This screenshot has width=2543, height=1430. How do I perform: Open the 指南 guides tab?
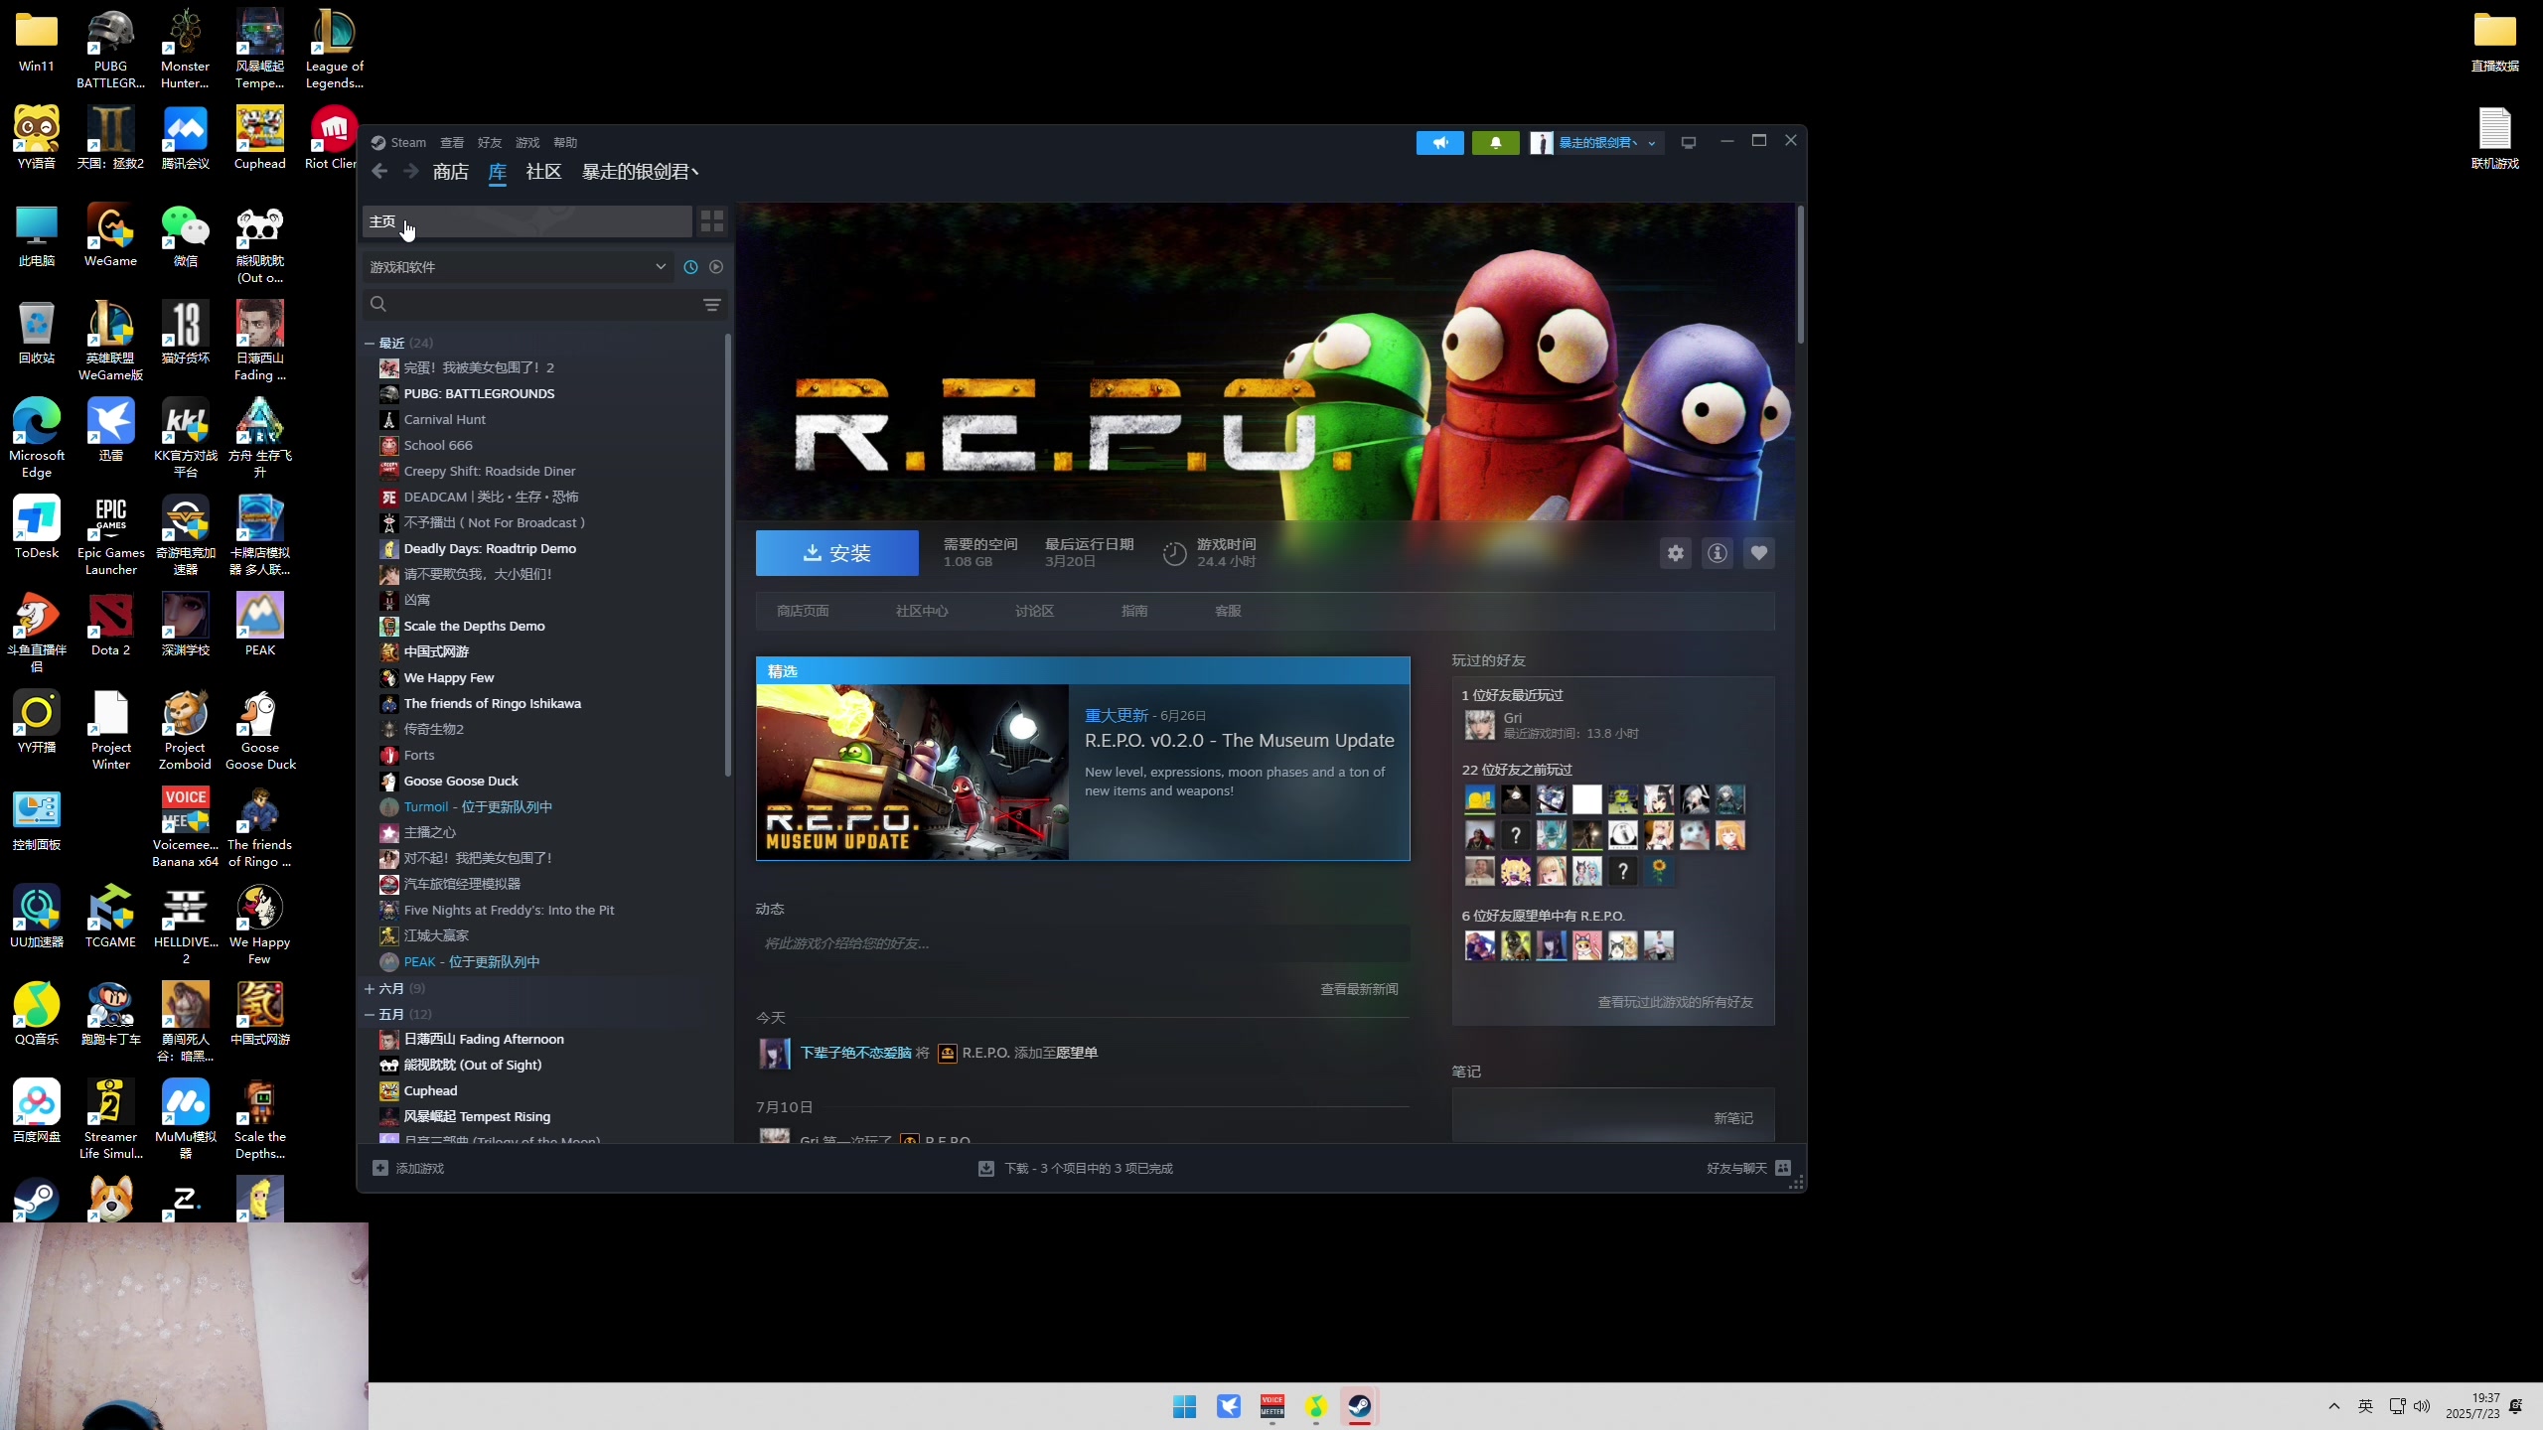1134,611
